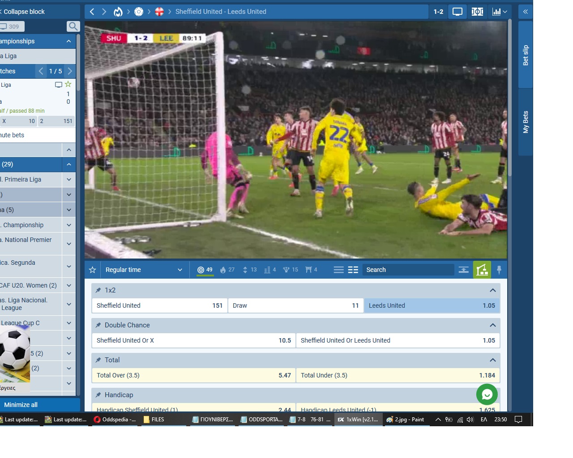The height and width of the screenshot is (458, 573).
Task: Toggle the pin icon on markets toolbar
Action: 499,270
